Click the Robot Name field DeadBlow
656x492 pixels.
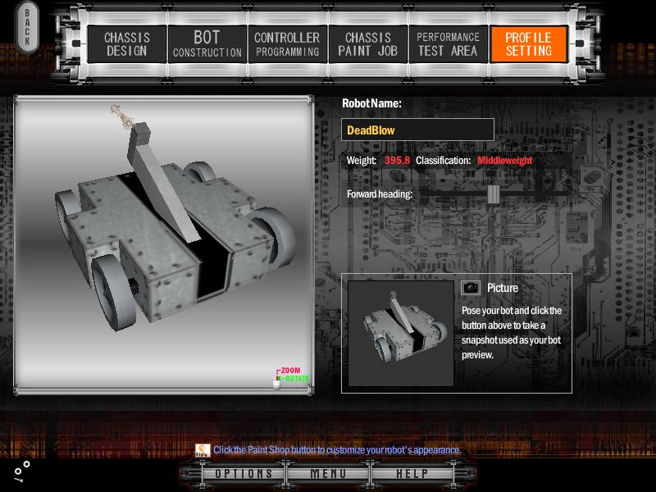[x=417, y=130]
